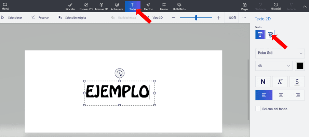
Task: Click inside the EJEMPLO text box
Action: 119,93
